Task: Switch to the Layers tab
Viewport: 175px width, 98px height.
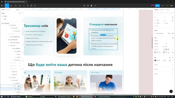Action: pyautogui.click(x=3, y=10)
